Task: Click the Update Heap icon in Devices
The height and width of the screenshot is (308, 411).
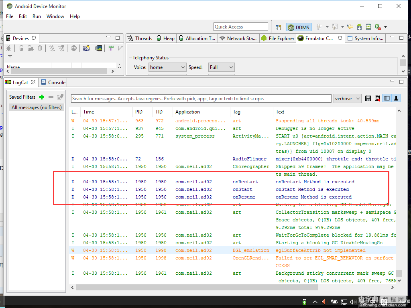Action: coord(22,48)
